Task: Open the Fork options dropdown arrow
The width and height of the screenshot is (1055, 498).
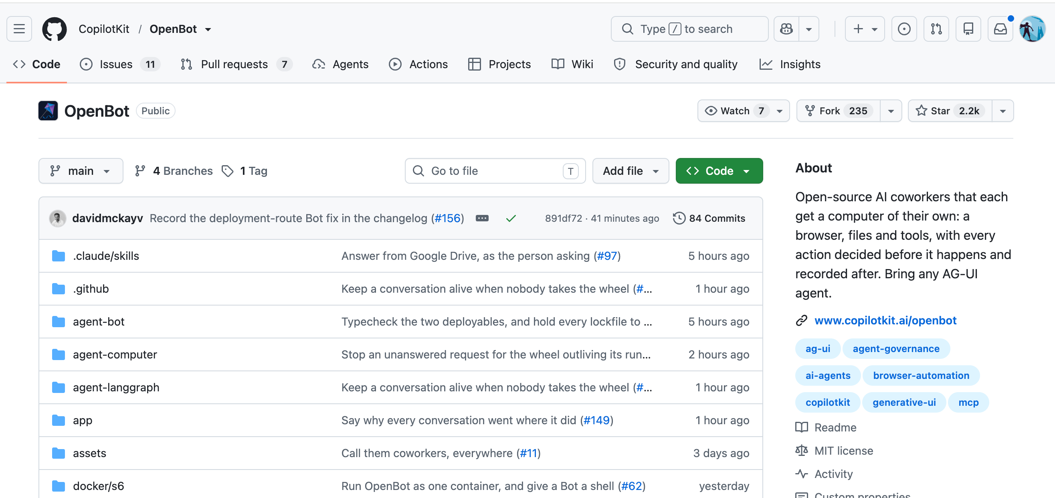Action: [x=891, y=111]
